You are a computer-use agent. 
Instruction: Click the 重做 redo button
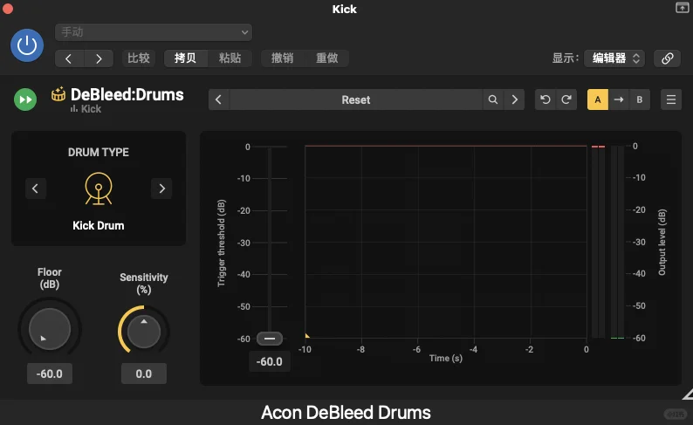click(327, 58)
